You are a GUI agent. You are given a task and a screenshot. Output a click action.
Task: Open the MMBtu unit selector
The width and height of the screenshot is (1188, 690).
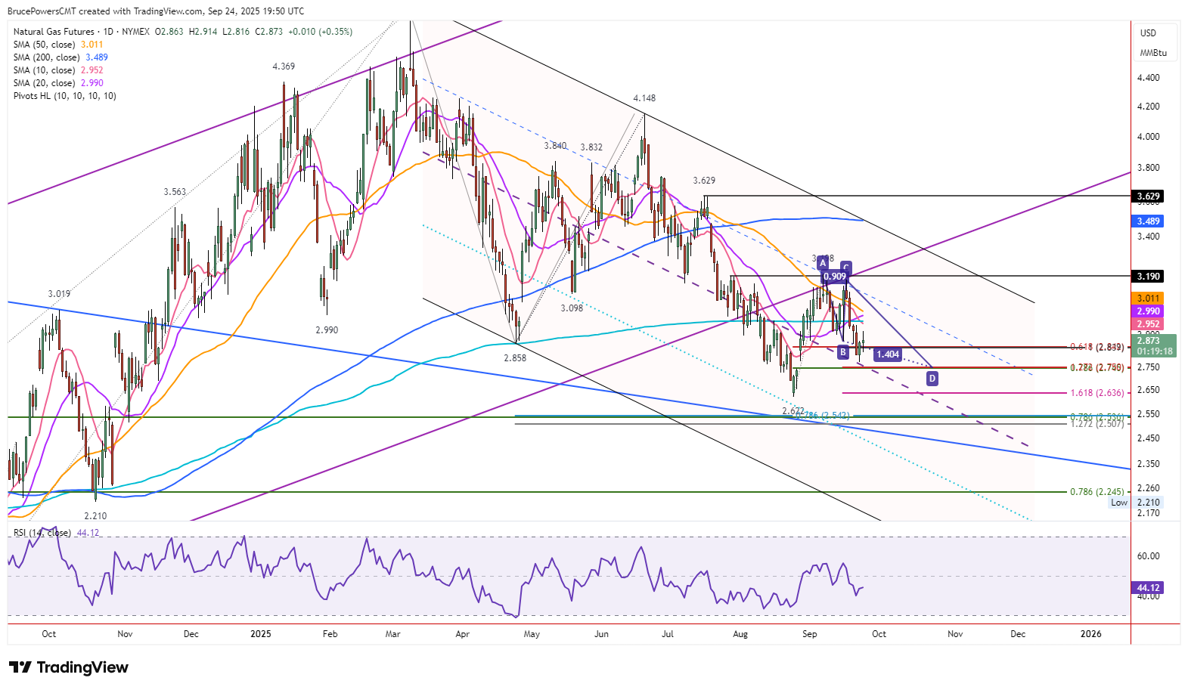tap(1153, 53)
